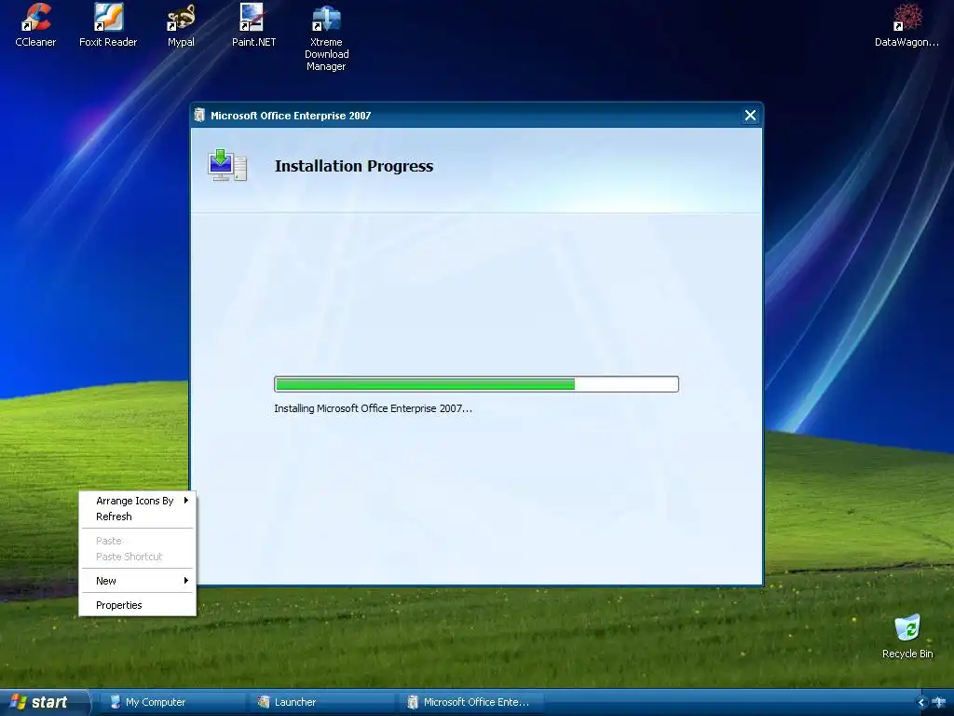Select the DataWagon desktop shortcut
This screenshot has height=716, width=954.
(906, 25)
